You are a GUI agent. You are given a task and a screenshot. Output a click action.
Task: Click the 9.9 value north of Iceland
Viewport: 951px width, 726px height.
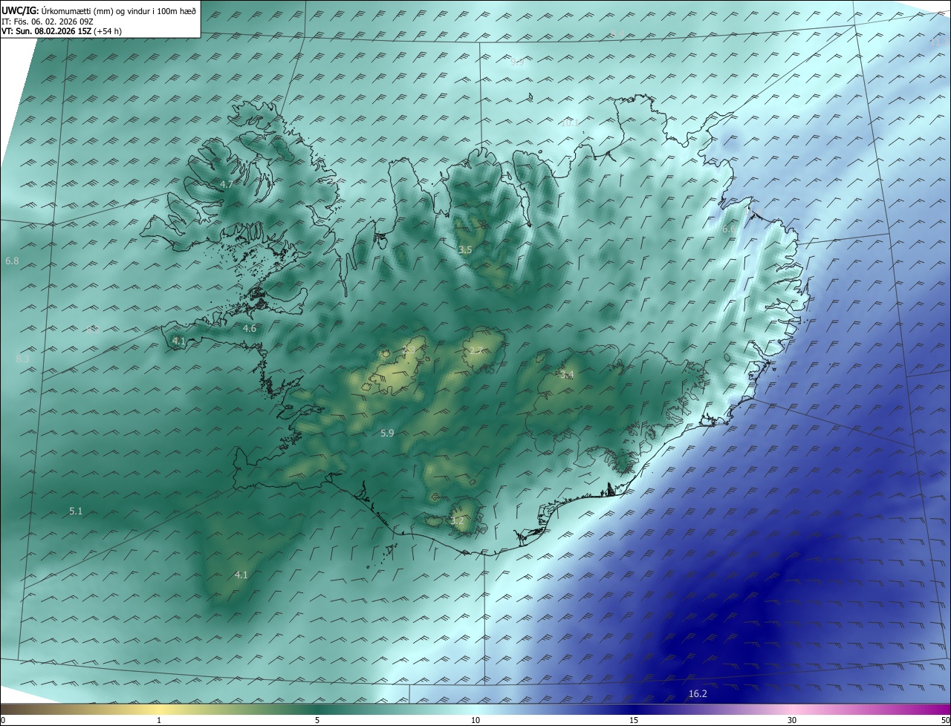[x=517, y=62]
